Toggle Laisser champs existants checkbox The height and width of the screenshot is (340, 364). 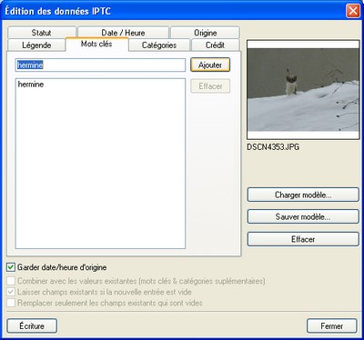point(11,292)
